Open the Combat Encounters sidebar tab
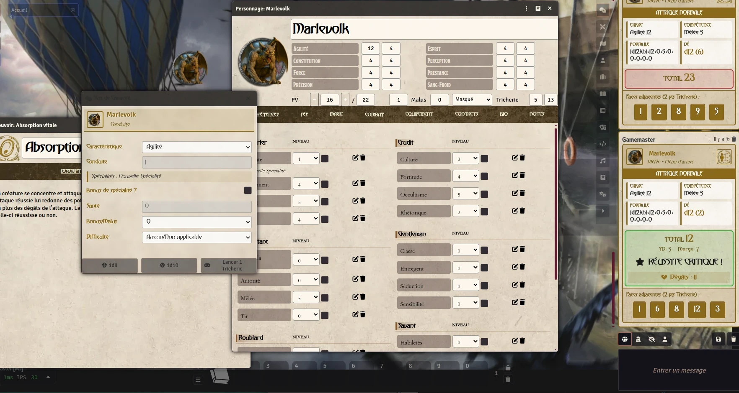Screen dimensions: 739x393 [603, 27]
